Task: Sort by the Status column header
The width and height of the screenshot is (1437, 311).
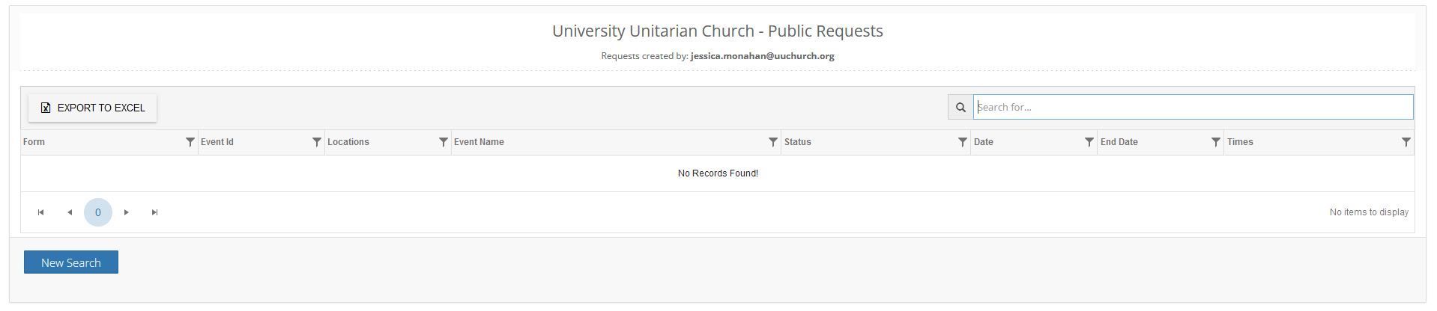Action: coord(798,142)
